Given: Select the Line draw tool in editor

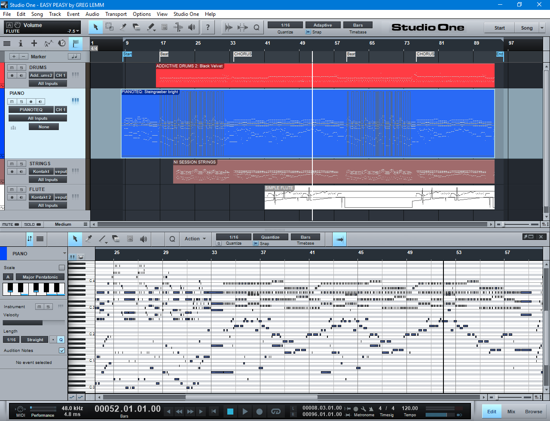Looking at the screenshot, I should 103,239.
